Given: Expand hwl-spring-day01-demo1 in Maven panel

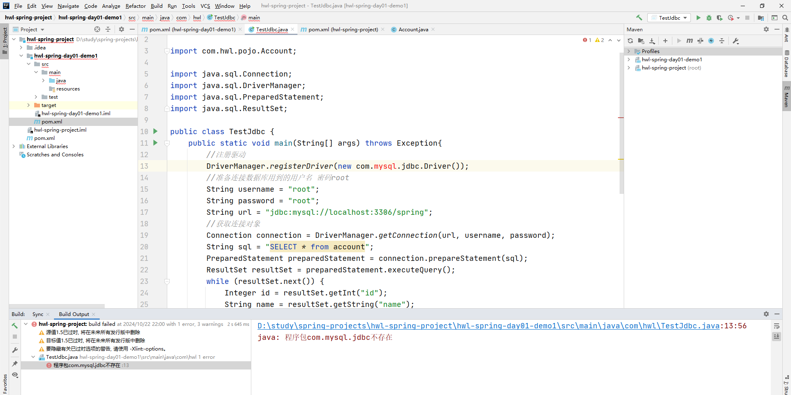Looking at the screenshot, I should click(629, 60).
